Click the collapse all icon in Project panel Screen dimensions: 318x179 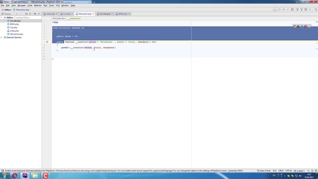[x=30, y=14]
